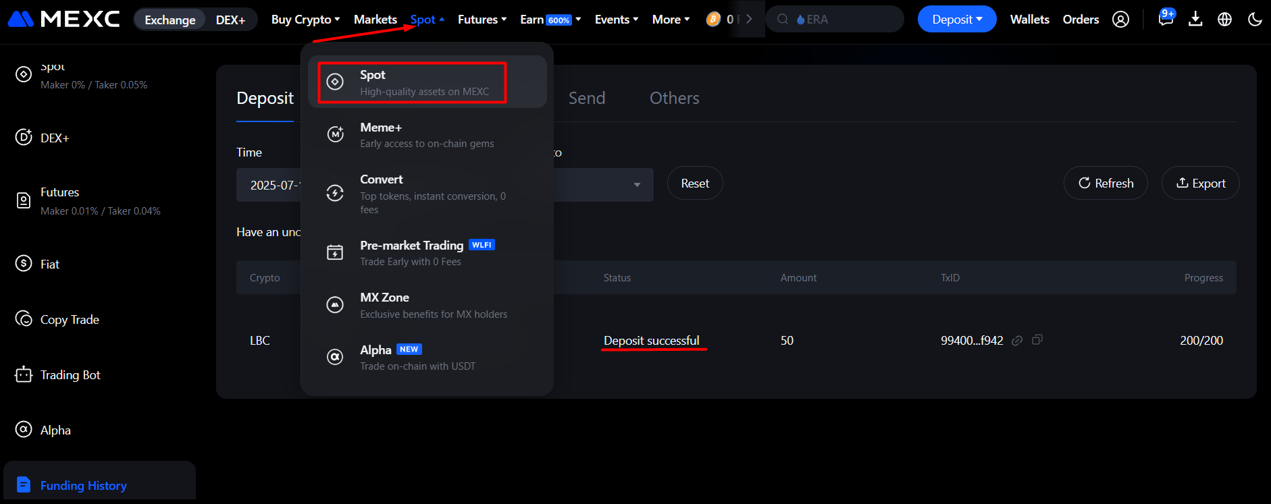Open the filter dropdown arrow beside Reset
This screenshot has height=504, width=1271.
tap(637, 185)
